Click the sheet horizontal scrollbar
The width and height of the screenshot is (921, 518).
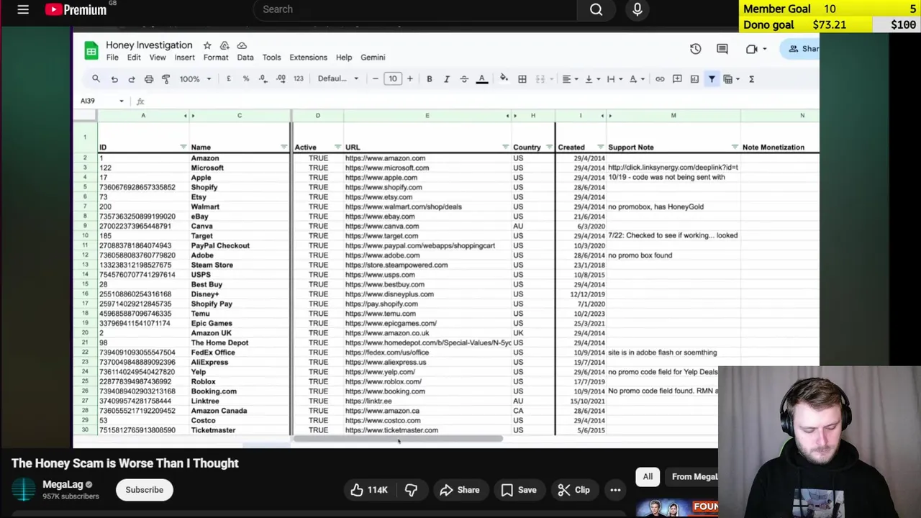click(x=398, y=439)
